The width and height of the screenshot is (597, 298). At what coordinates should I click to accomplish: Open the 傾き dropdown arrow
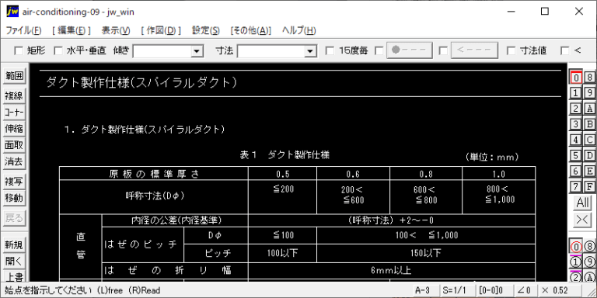197,51
